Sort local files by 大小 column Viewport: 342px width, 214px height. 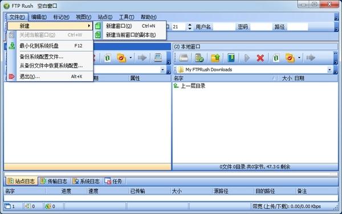click(x=286, y=79)
